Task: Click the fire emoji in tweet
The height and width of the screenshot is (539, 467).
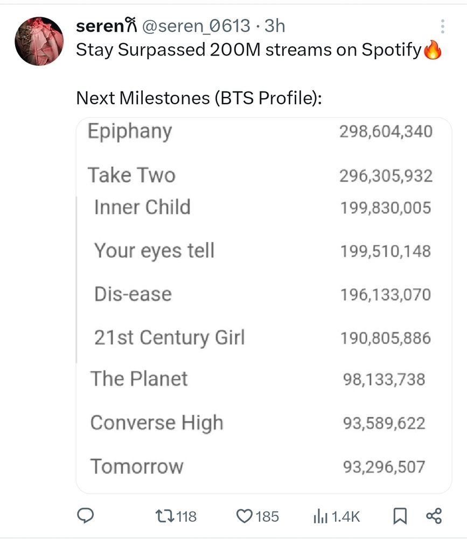Action: [x=433, y=50]
